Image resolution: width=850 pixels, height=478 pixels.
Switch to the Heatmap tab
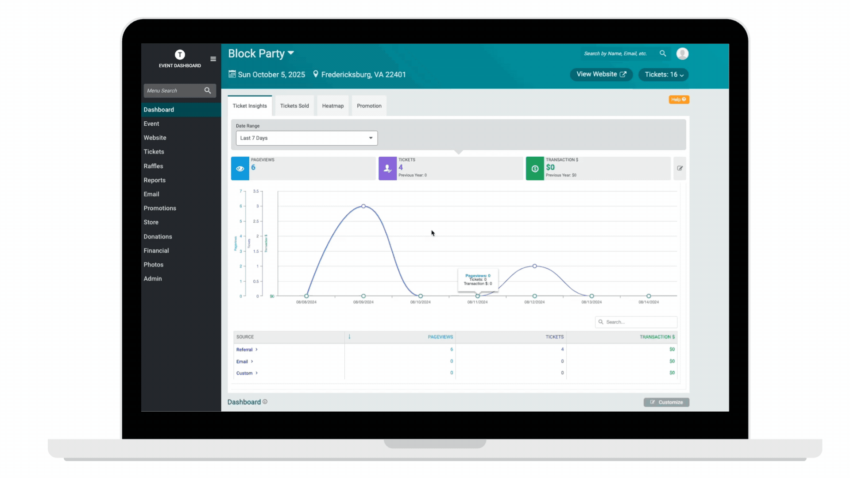[x=332, y=106]
